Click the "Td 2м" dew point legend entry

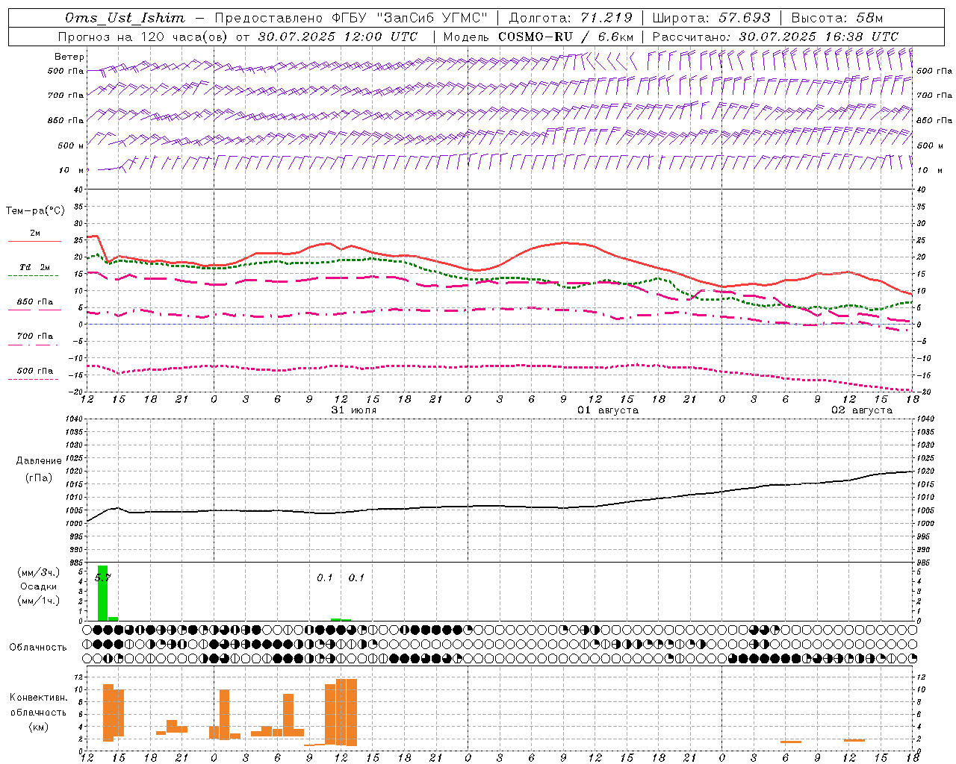(35, 267)
